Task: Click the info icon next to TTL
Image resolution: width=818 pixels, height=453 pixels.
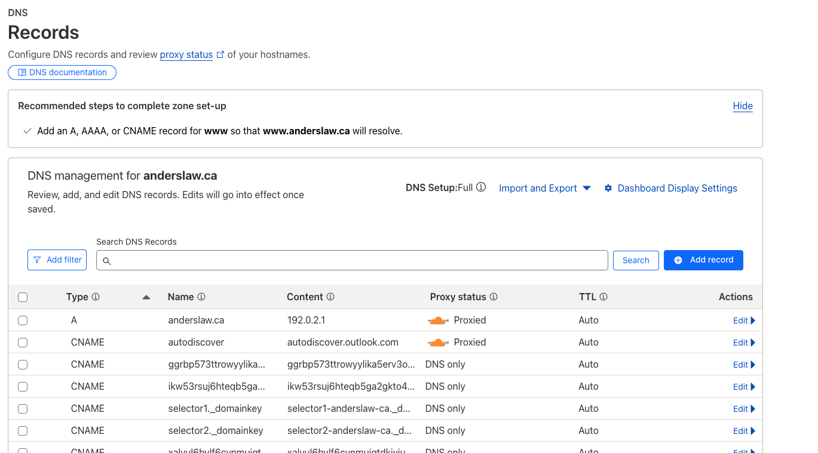Action: (603, 297)
